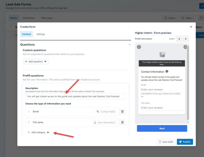Screen dimensions: 204x157
Task: Delete the Full name prefill field
Action: coord(122,122)
